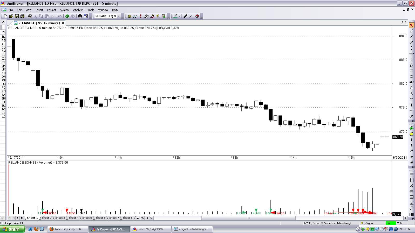
Task: Select the vertical line drawing tool
Action: (x=412, y=48)
